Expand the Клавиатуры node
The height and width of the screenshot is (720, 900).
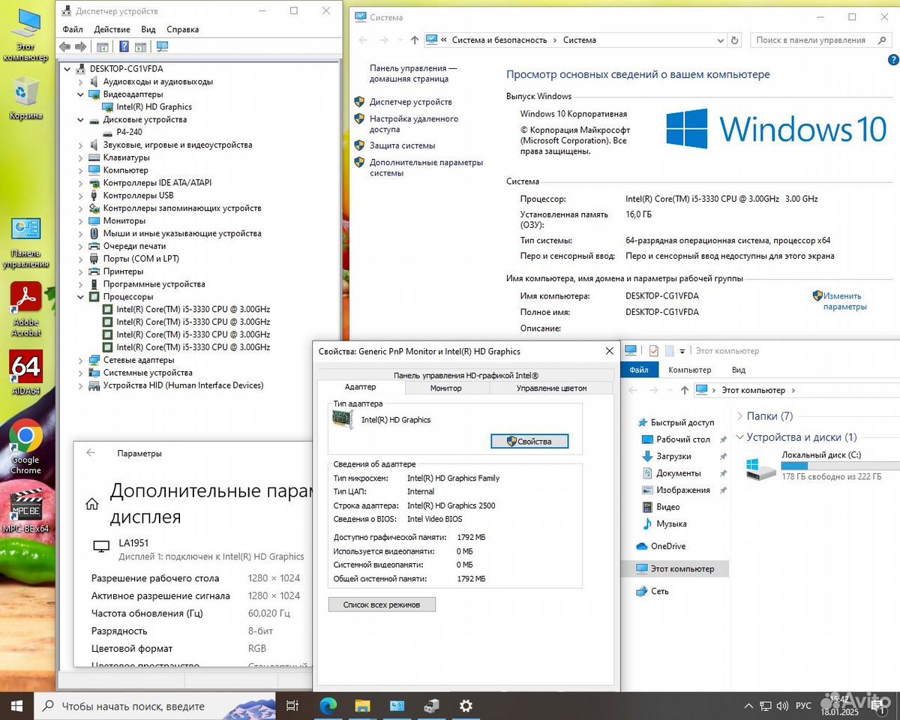point(81,157)
